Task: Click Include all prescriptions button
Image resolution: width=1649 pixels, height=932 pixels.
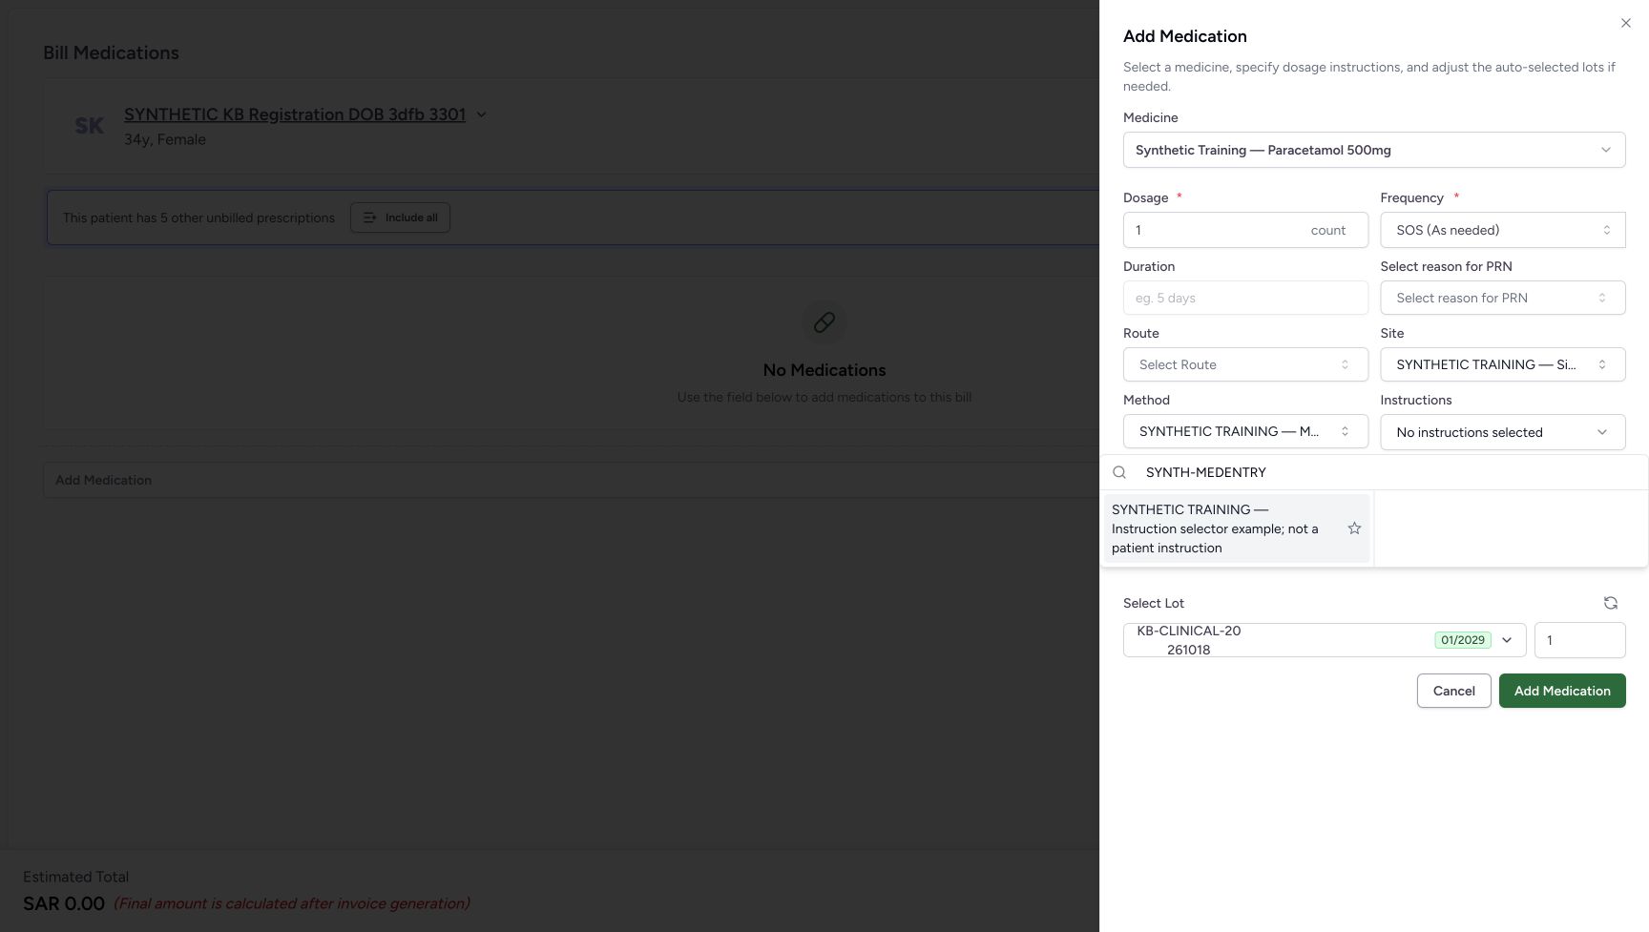Action: coord(400,217)
